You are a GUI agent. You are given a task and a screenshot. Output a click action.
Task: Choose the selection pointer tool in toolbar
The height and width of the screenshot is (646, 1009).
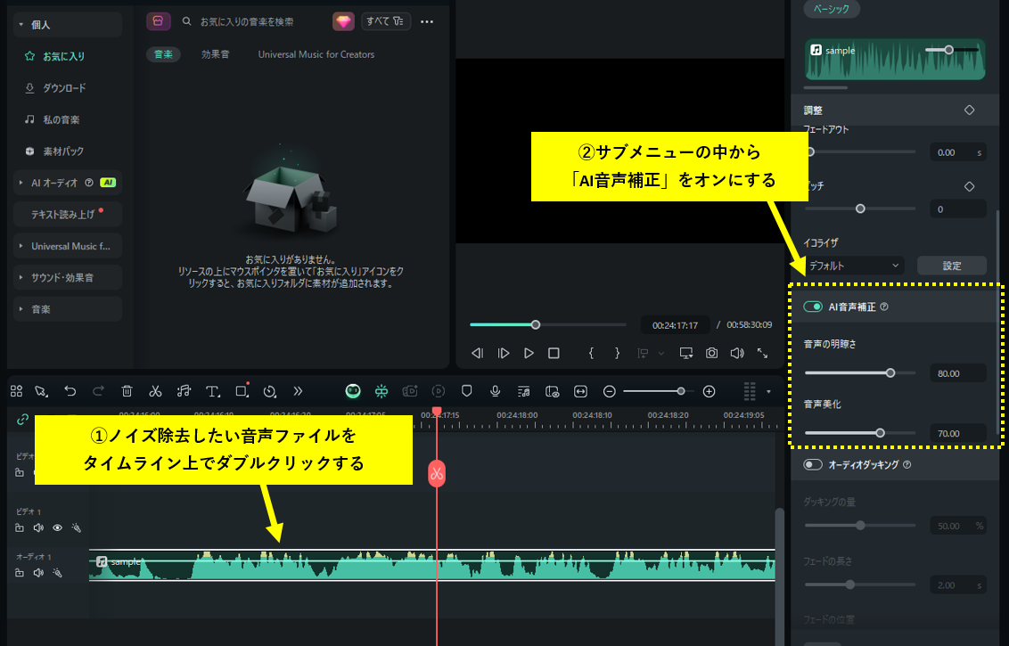pos(41,391)
